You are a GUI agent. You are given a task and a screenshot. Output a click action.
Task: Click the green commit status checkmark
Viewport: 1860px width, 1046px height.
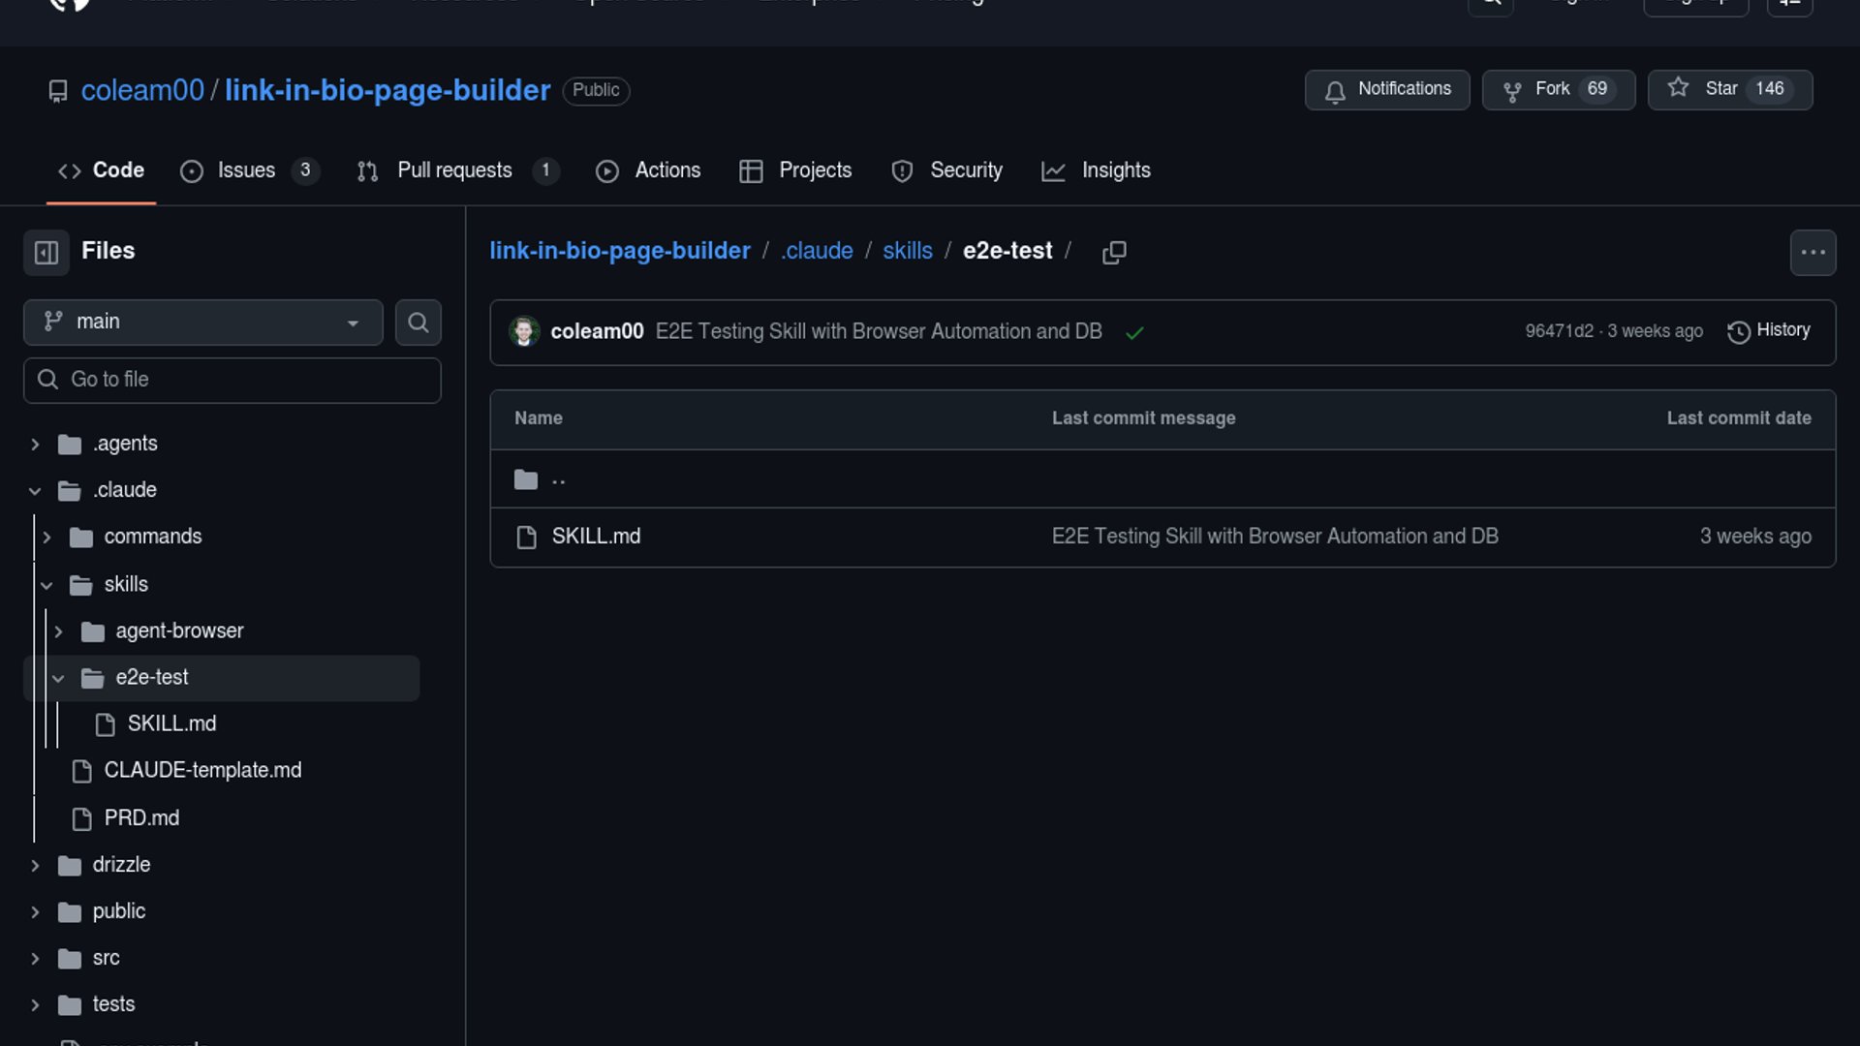pos(1134,333)
